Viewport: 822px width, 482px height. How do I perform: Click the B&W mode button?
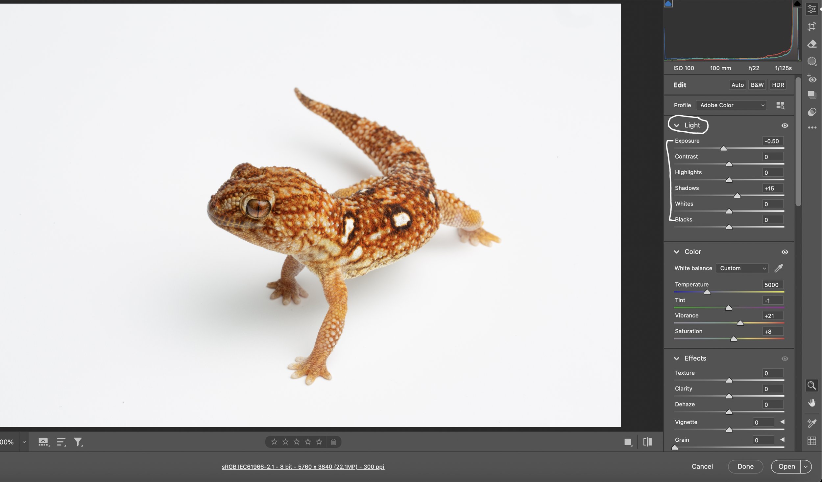pos(757,85)
